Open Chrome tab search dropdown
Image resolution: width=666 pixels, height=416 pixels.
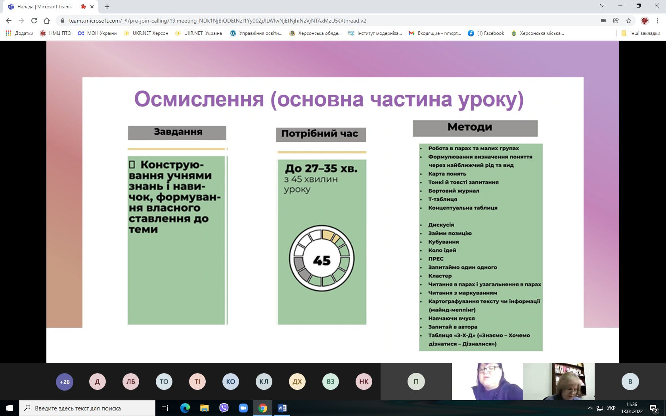[x=602, y=6]
